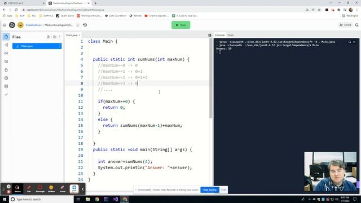Hide the screen sharing notification
The height and width of the screenshot is (203, 361).
[223, 190]
